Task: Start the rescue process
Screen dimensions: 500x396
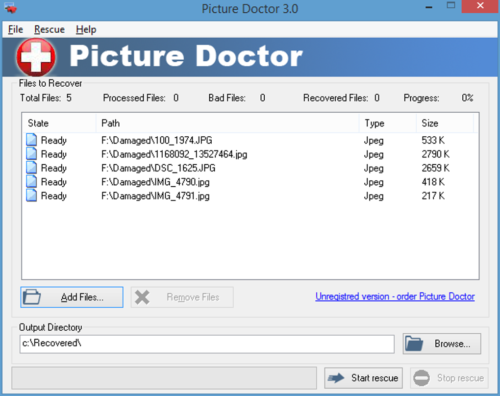Action: click(x=364, y=378)
